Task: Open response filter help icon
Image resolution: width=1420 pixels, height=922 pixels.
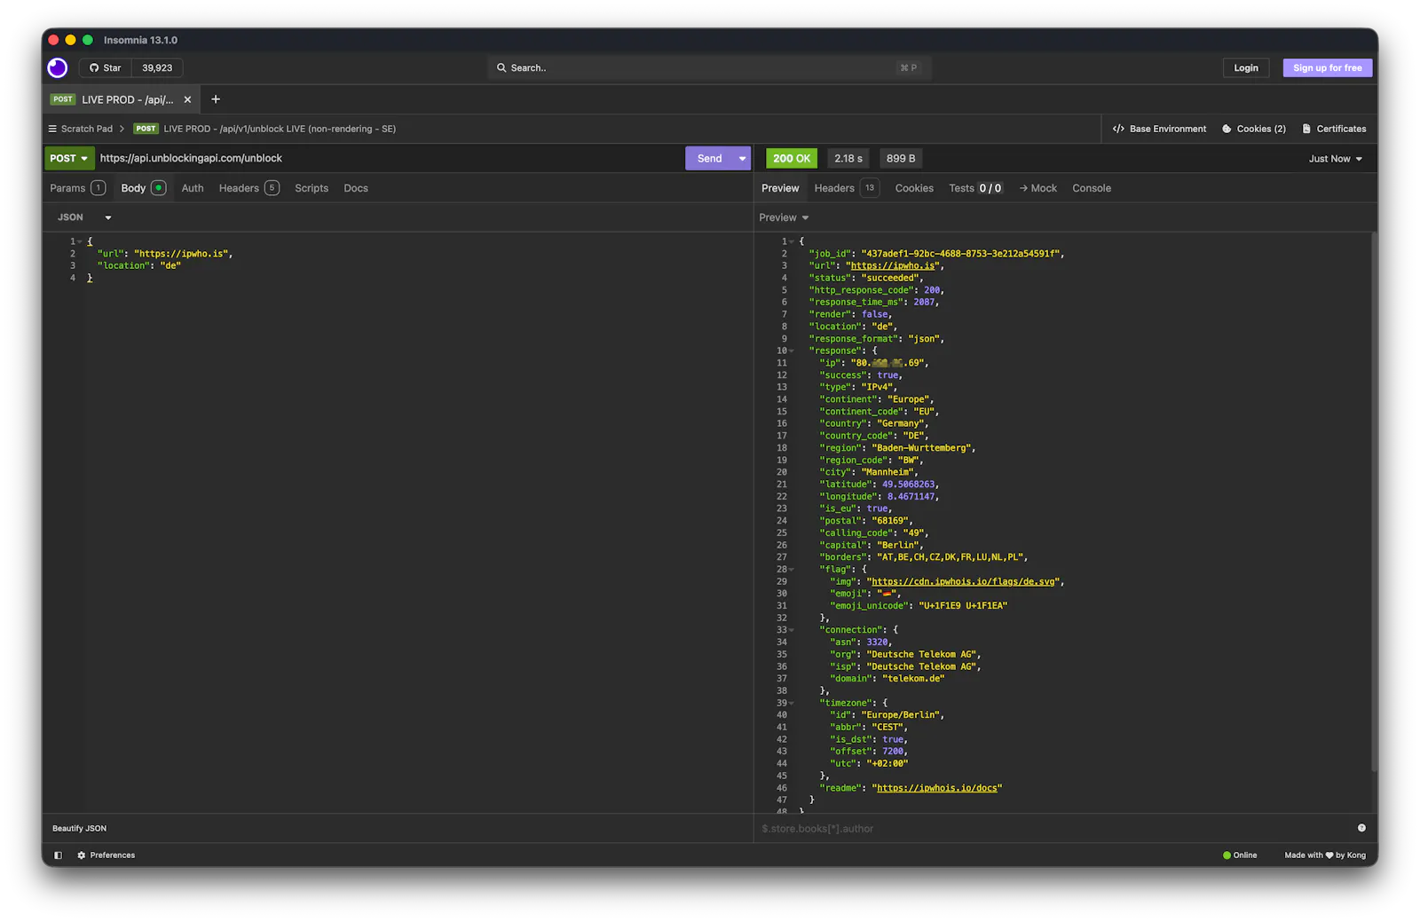Action: pyautogui.click(x=1361, y=828)
